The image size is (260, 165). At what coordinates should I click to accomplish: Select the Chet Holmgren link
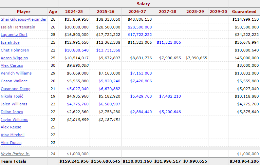pyautogui.click(x=15, y=50)
